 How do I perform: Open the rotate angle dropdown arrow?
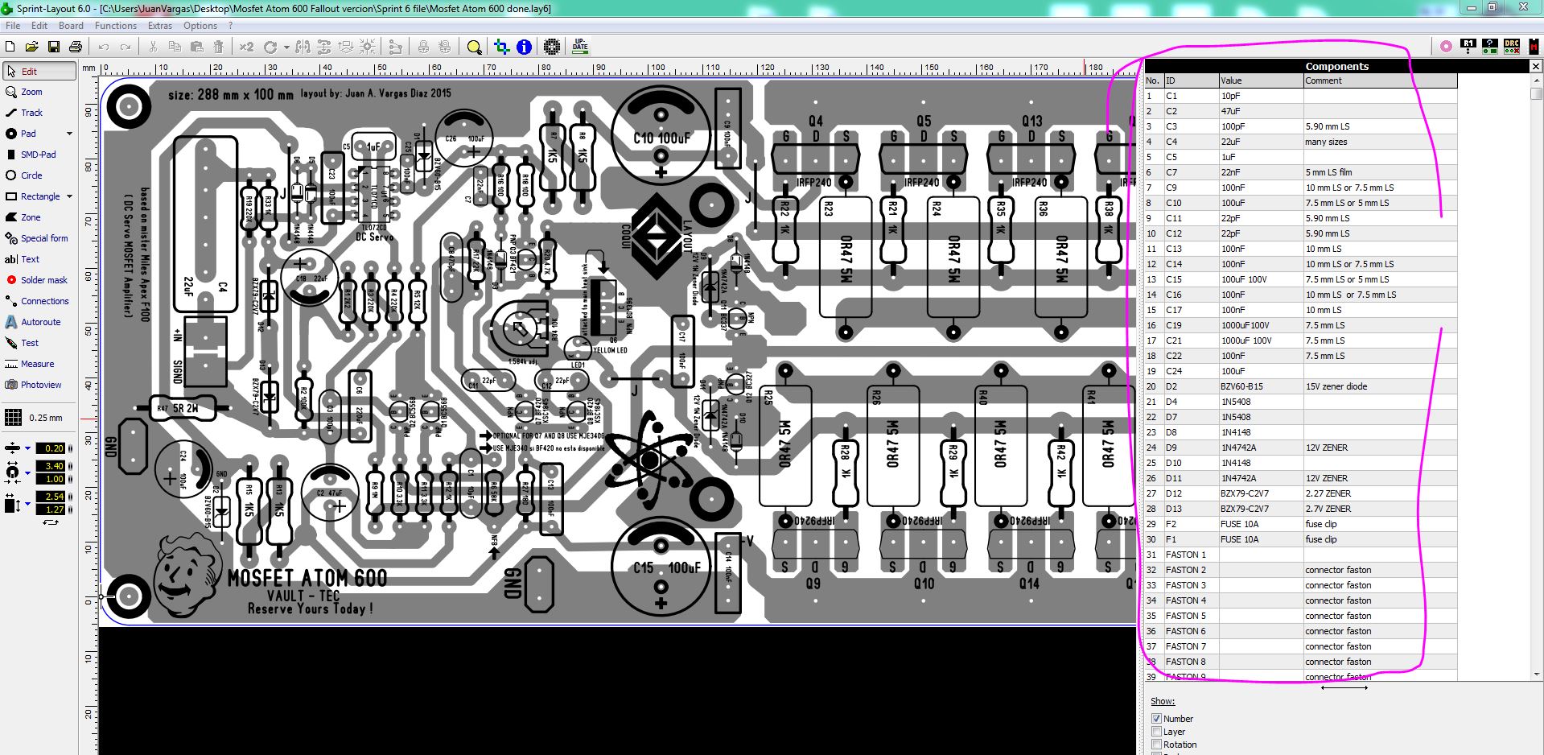tap(286, 47)
